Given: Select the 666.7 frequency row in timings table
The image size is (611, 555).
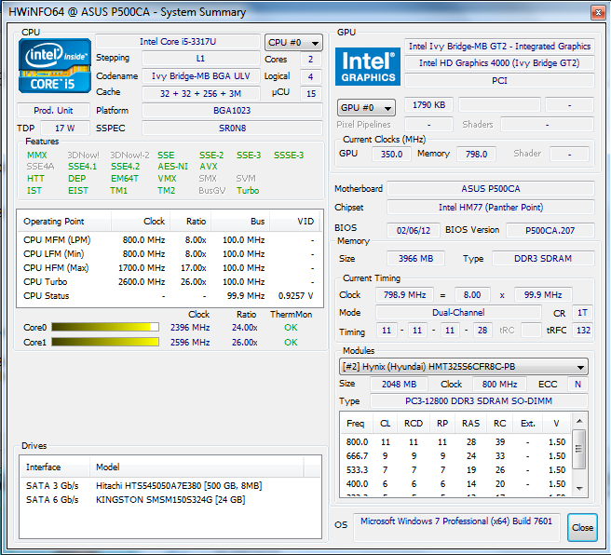Looking at the screenshot, I should tap(455, 456).
